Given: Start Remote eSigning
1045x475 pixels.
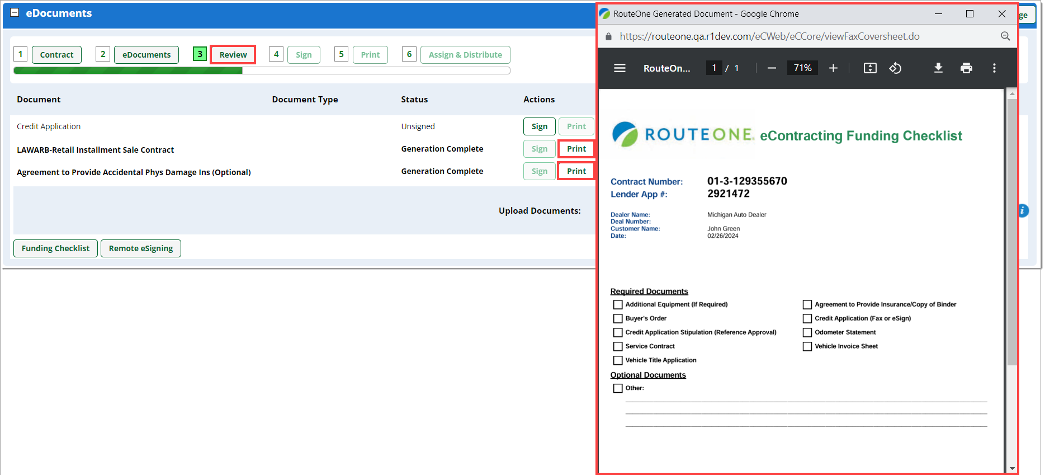Looking at the screenshot, I should [x=141, y=248].
